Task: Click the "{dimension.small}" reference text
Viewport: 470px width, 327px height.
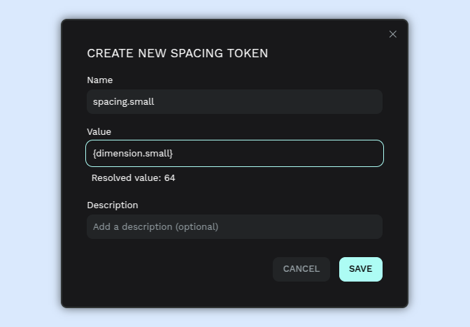Action: pos(132,153)
